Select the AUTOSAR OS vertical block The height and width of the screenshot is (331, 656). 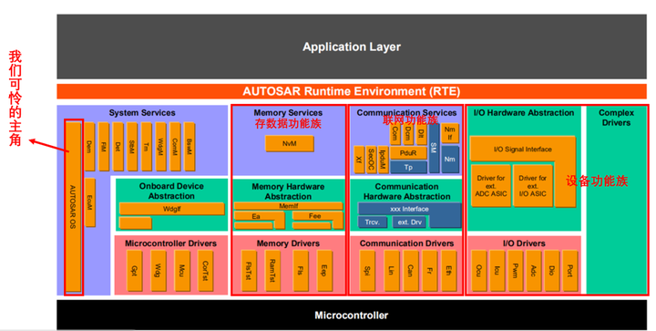(x=73, y=207)
